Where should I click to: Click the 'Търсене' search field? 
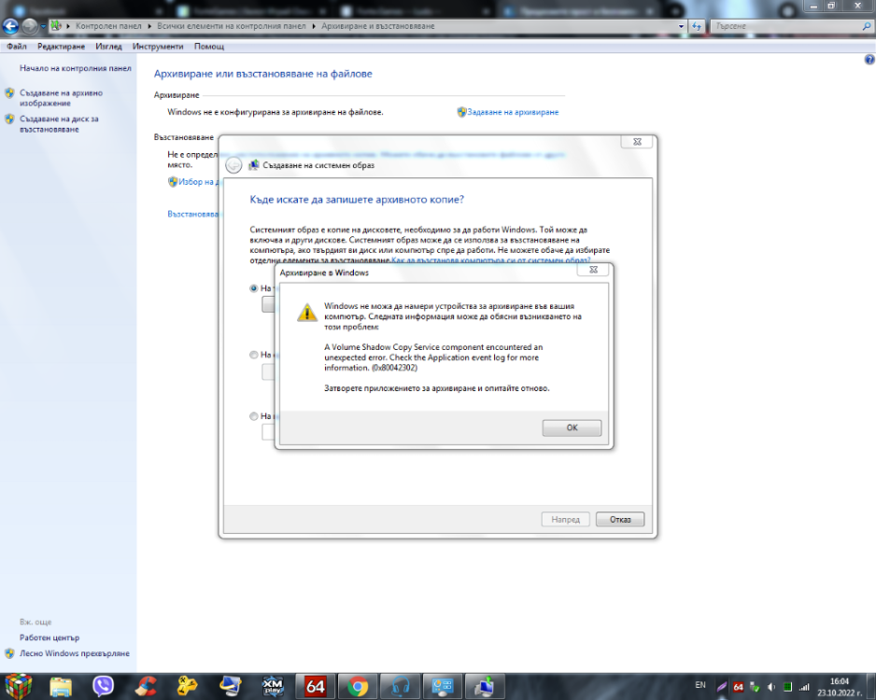(x=784, y=26)
